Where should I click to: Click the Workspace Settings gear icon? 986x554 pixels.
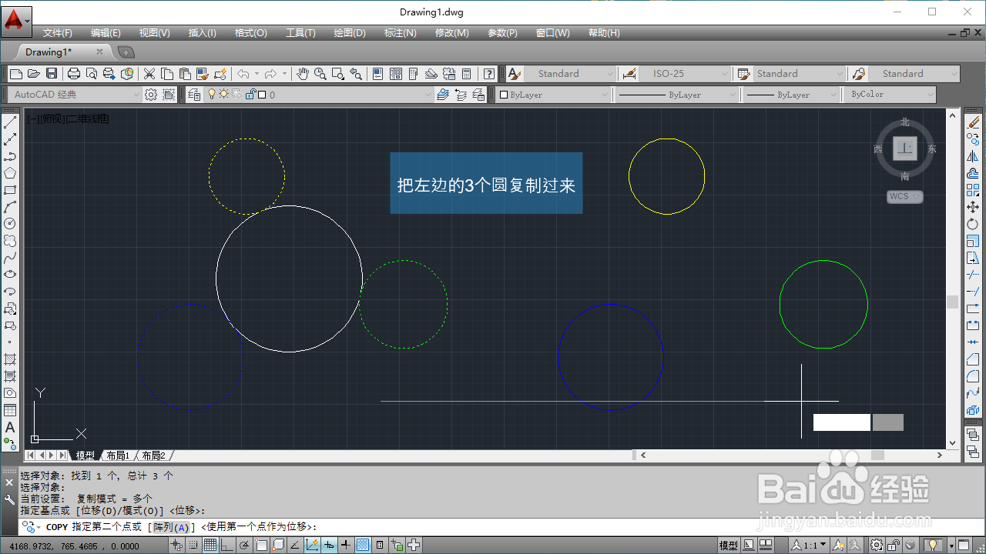151,95
